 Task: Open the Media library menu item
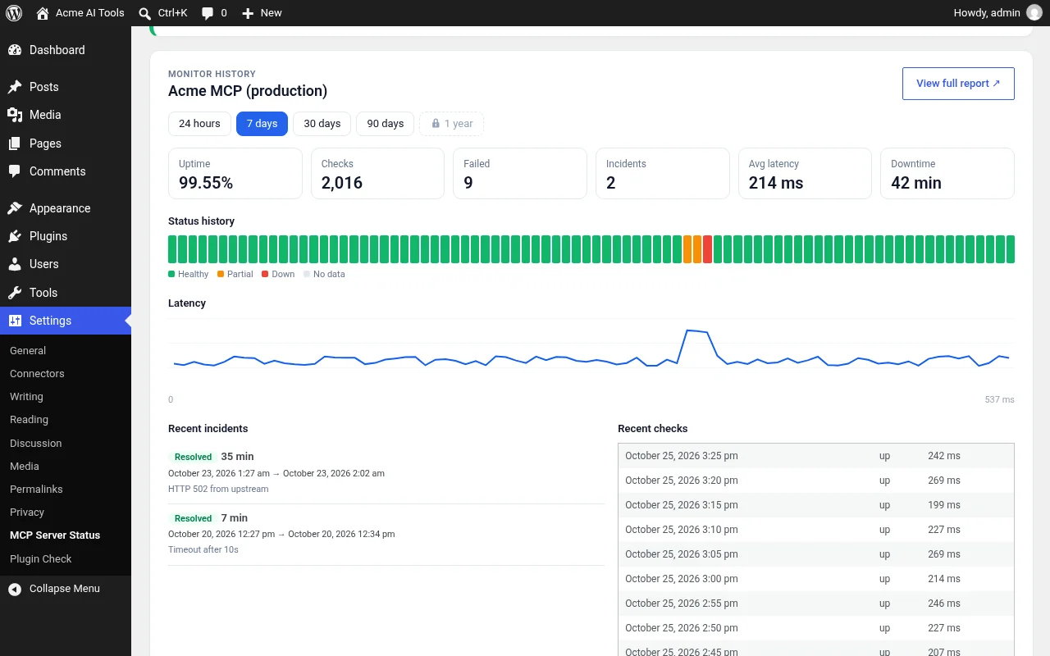tap(66, 115)
